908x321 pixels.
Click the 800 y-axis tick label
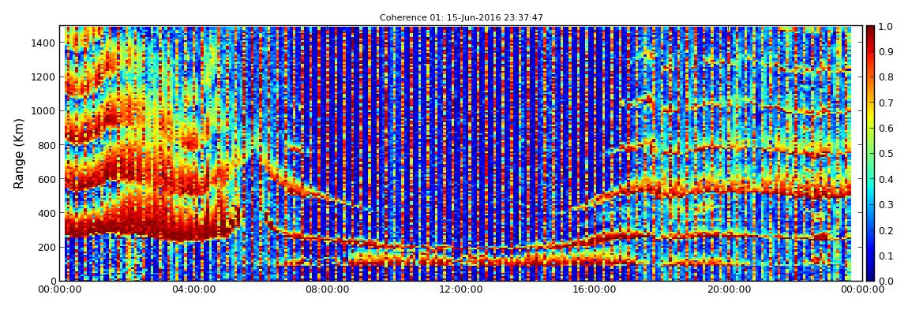(x=47, y=145)
